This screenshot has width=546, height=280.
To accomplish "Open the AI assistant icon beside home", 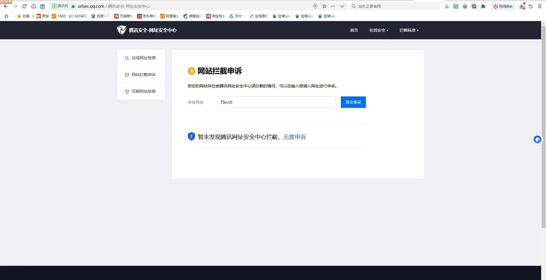I will 42,6.
